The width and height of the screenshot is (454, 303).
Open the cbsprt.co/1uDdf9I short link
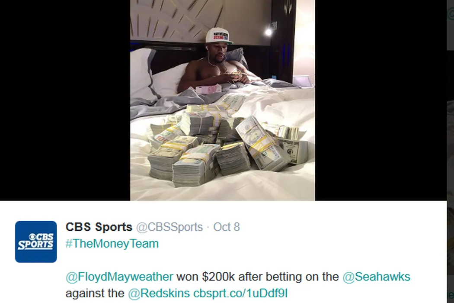(x=240, y=293)
